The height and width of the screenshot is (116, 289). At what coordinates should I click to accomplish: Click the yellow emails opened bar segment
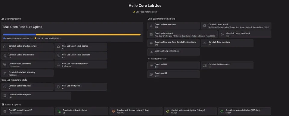point(88,34)
